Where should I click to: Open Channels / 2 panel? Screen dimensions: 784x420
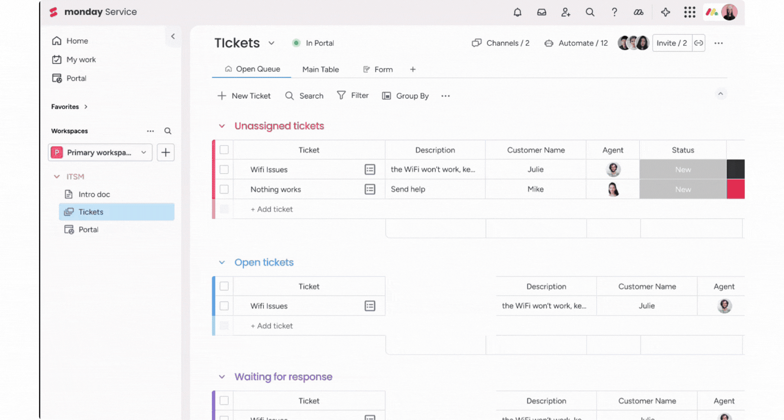tap(501, 43)
